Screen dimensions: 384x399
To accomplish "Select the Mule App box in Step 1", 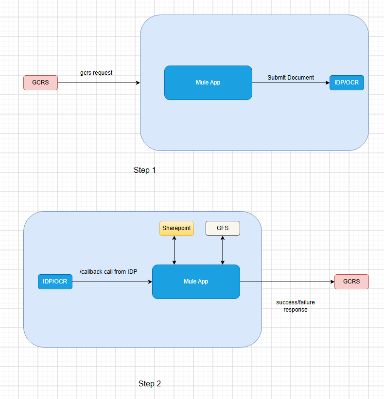I will [208, 83].
